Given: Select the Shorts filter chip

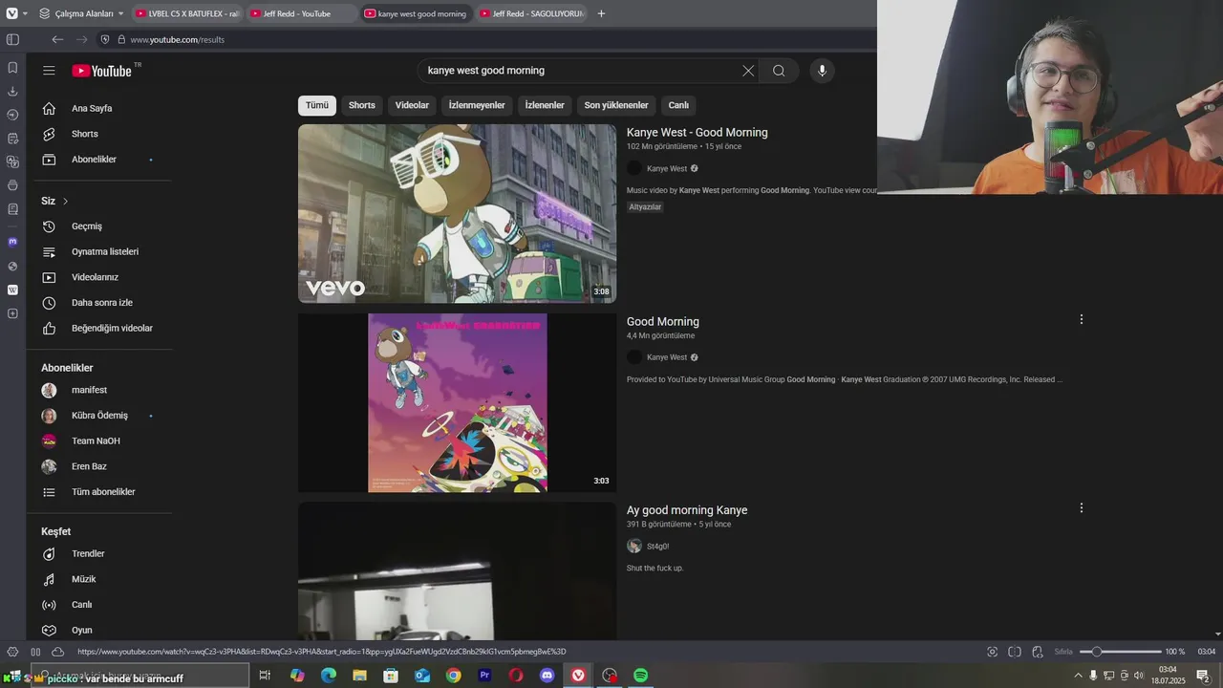Looking at the screenshot, I should 362,105.
